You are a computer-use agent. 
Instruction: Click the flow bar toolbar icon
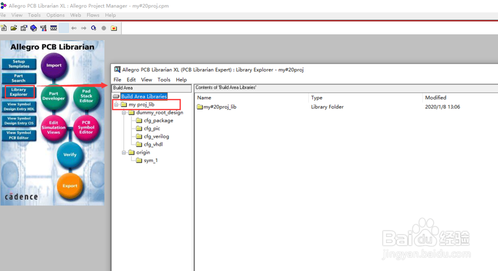click(x=53, y=28)
